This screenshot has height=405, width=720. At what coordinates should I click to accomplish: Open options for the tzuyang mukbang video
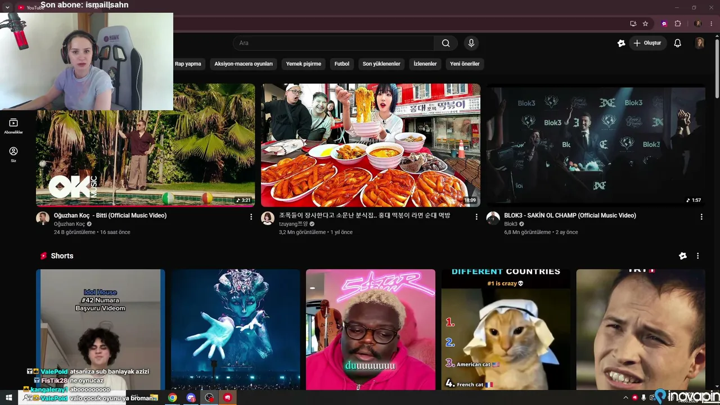point(476,217)
